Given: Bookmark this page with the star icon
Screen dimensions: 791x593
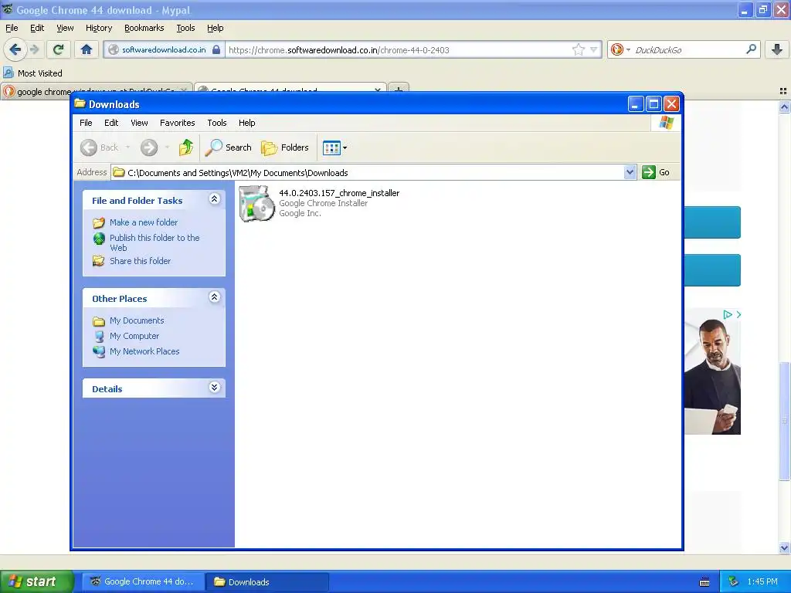Looking at the screenshot, I should (578, 49).
